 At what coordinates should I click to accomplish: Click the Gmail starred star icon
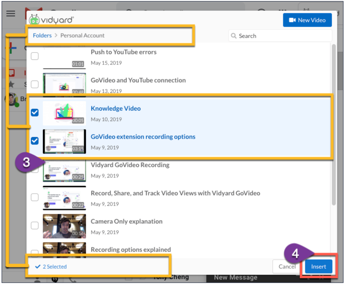pos(11,84)
